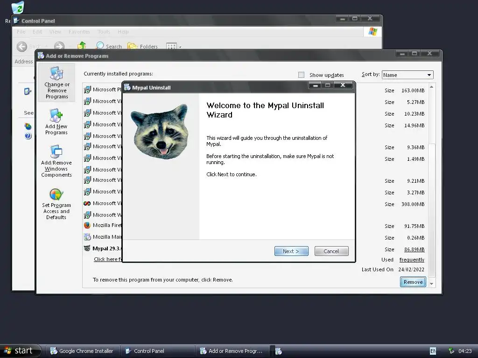Click the Switch view icon in Control Panel sidebar

(x=28, y=91)
